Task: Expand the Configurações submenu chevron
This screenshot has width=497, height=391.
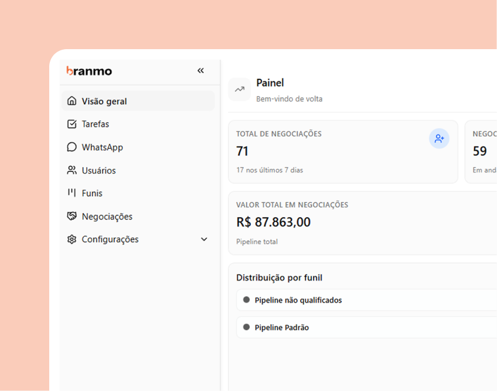Action: (x=204, y=239)
